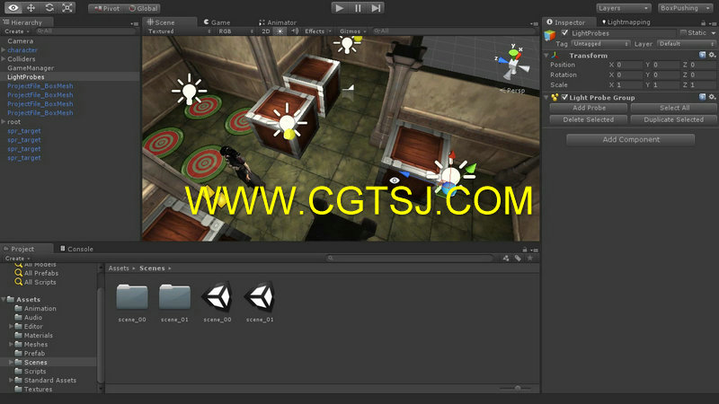
Task: Click the Persp projection label
Action: click(513, 91)
